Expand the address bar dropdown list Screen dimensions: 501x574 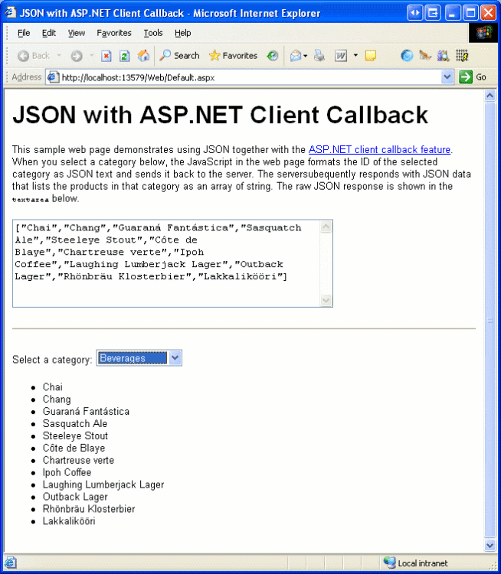447,77
